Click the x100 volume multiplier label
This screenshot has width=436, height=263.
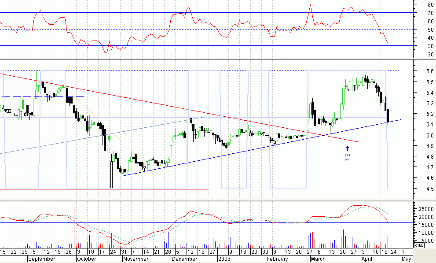(x=419, y=245)
